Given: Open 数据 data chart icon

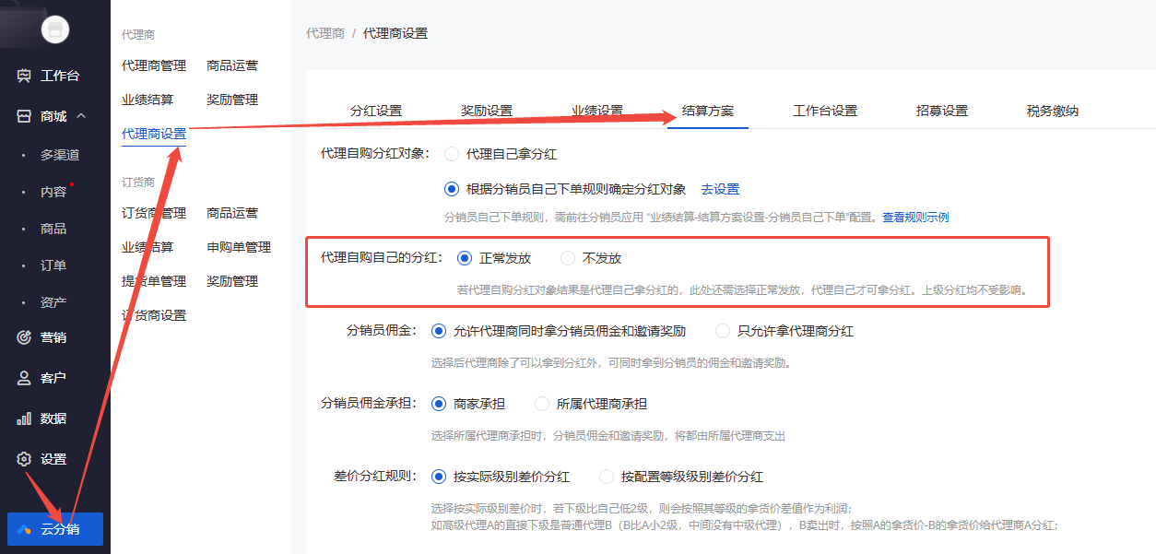Looking at the screenshot, I should [24, 418].
